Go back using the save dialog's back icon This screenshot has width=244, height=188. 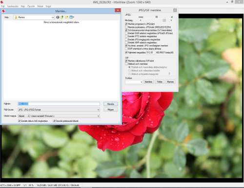58,17
